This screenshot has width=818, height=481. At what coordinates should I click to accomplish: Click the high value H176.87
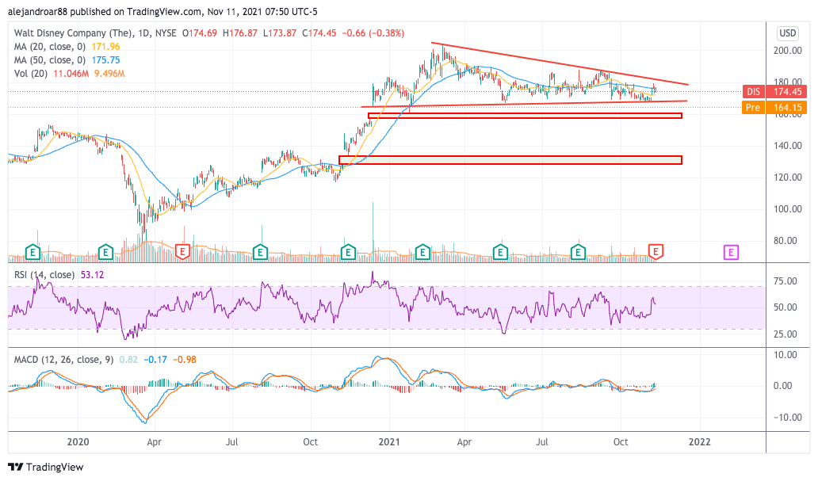click(240, 32)
